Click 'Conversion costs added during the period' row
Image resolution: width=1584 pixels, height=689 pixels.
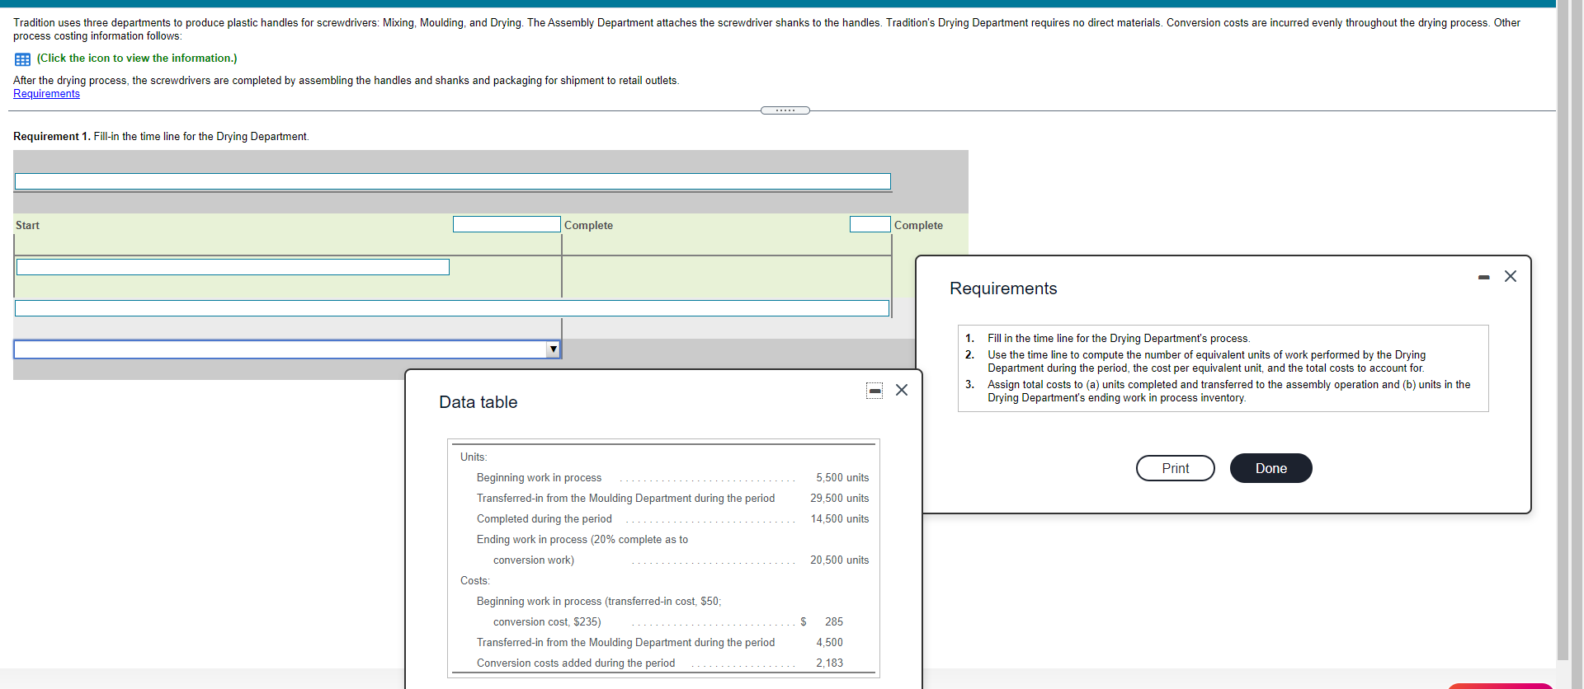576,663
